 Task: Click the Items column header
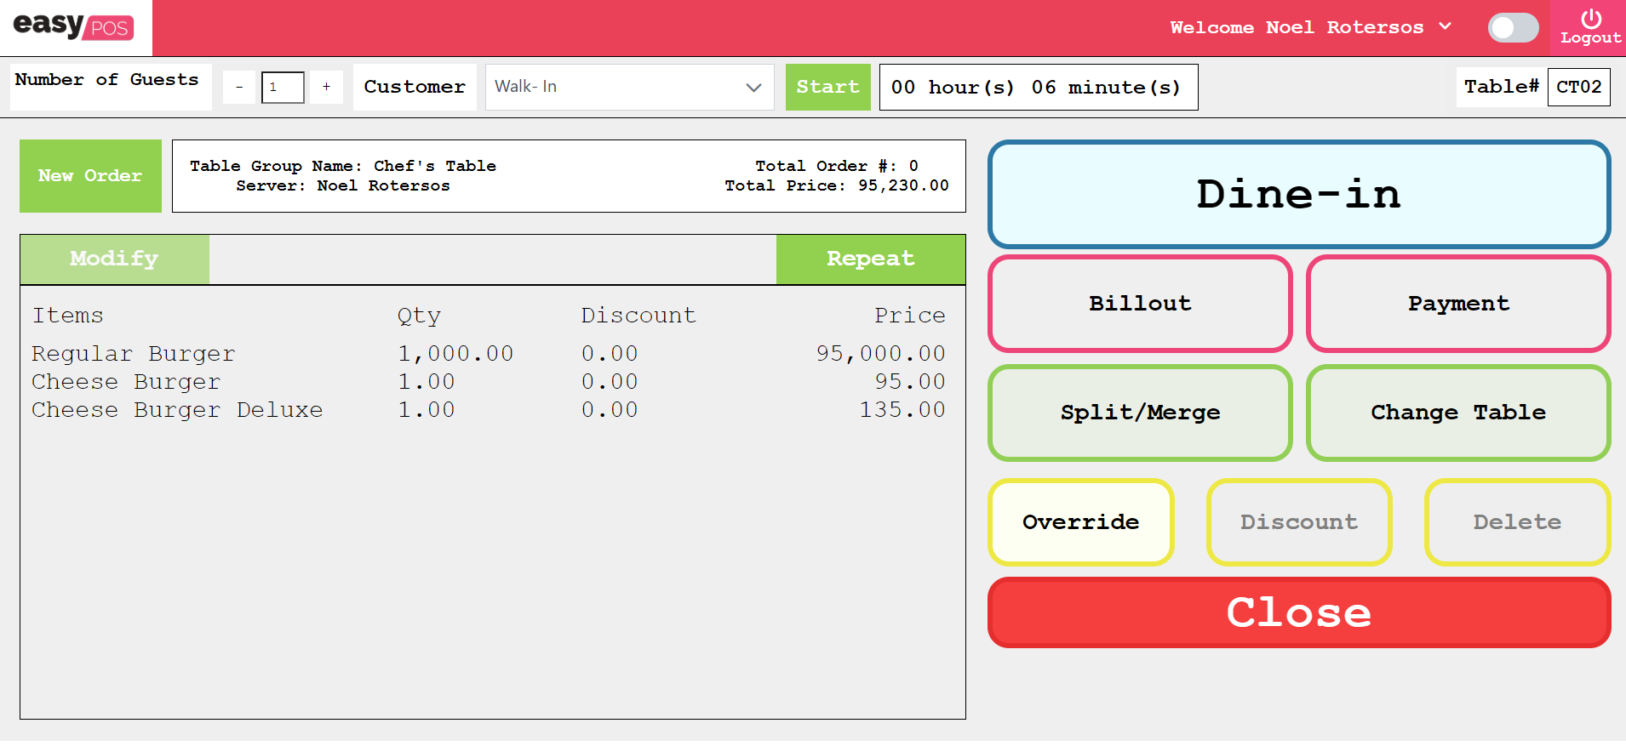[x=67, y=316]
